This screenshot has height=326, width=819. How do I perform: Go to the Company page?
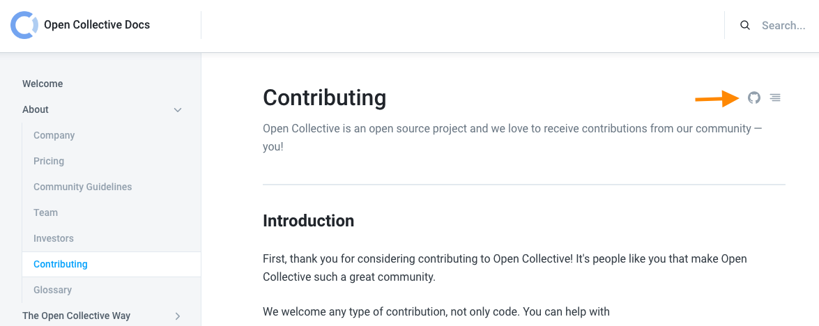pos(54,135)
